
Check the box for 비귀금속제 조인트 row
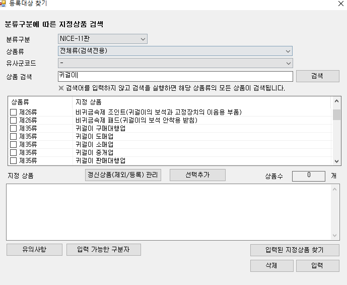tap(13, 112)
